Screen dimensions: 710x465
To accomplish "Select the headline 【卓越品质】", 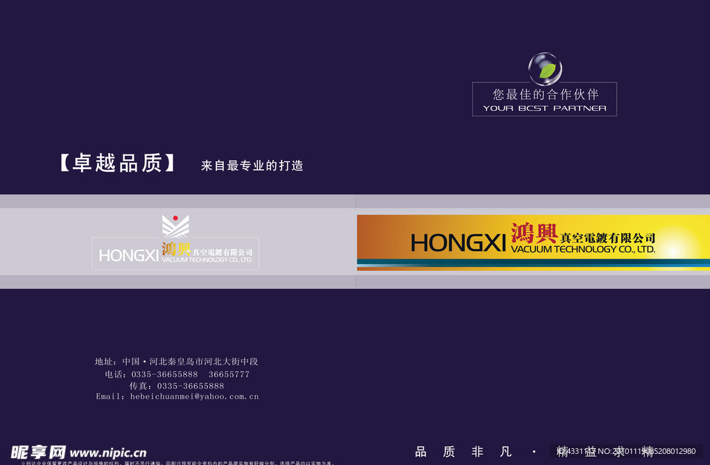I will point(118,163).
